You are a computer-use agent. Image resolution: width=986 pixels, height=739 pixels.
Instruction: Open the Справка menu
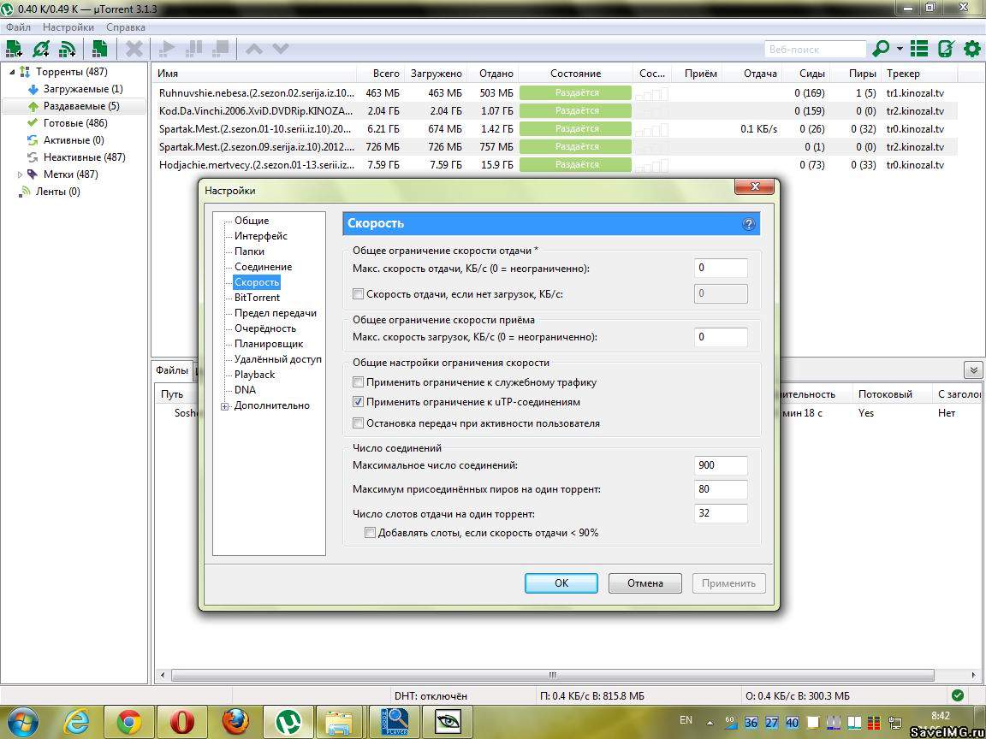coord(126,27)
